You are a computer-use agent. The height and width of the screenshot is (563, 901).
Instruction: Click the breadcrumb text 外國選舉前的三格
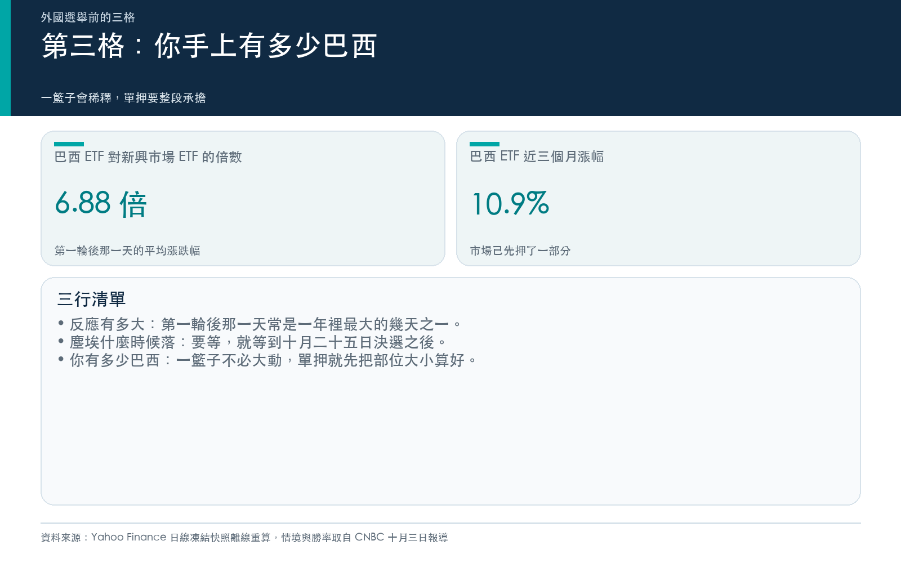88,17
